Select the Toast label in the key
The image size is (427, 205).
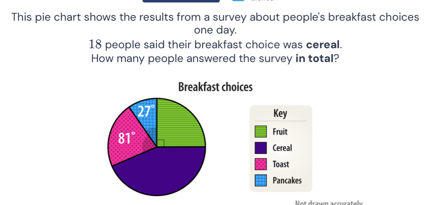281,164
